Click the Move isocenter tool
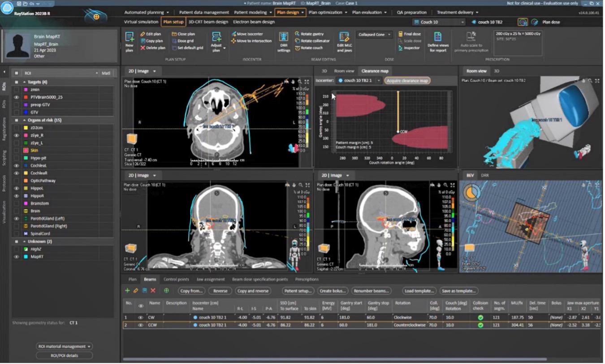Viewport: 605px width, 364px height. pyautogui.click(x=251, y=34)
